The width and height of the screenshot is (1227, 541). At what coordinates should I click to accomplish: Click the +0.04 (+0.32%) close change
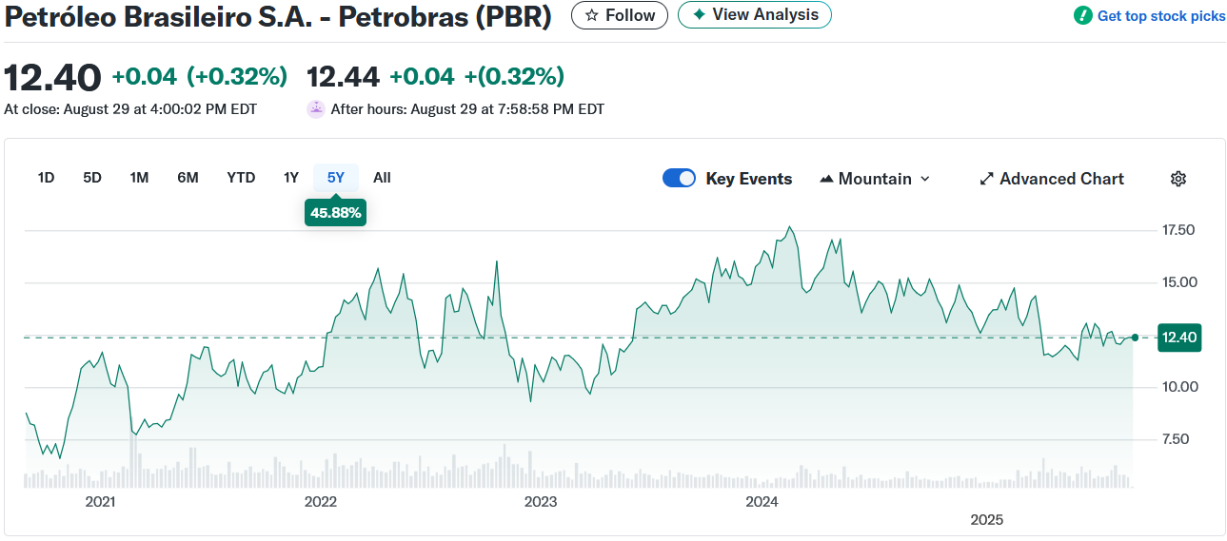200,76
